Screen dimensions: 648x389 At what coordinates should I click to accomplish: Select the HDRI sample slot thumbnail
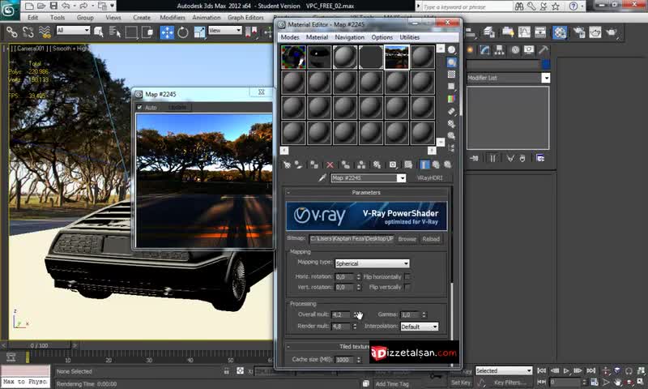[x=397, y=57]
